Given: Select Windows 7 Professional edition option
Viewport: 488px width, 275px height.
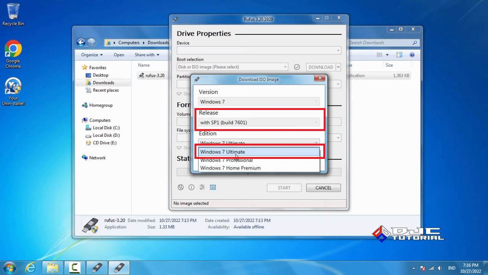Looking at the screenshot, I should coord(259,160).
